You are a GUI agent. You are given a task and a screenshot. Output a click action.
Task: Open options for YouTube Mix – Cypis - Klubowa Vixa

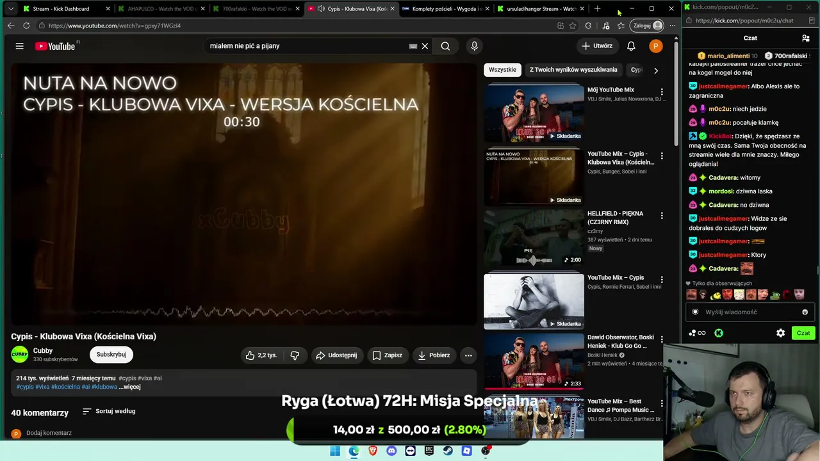tap(662, 156)
